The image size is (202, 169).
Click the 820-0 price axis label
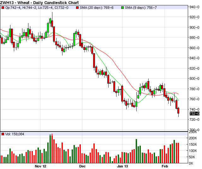[194, 68]
